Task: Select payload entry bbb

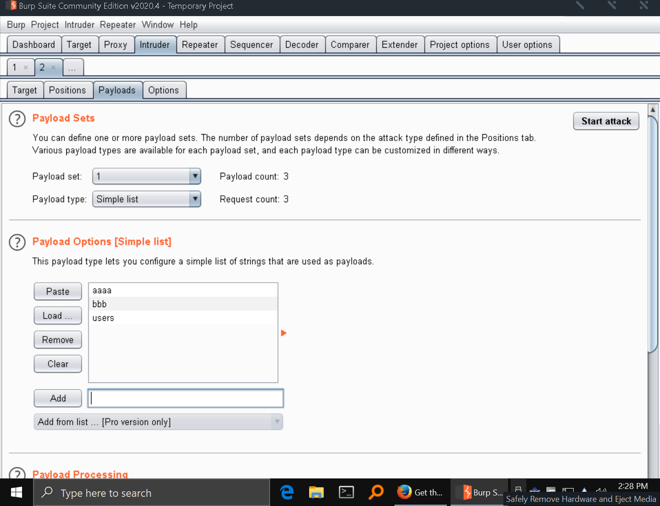Action: tap(183, 304)
